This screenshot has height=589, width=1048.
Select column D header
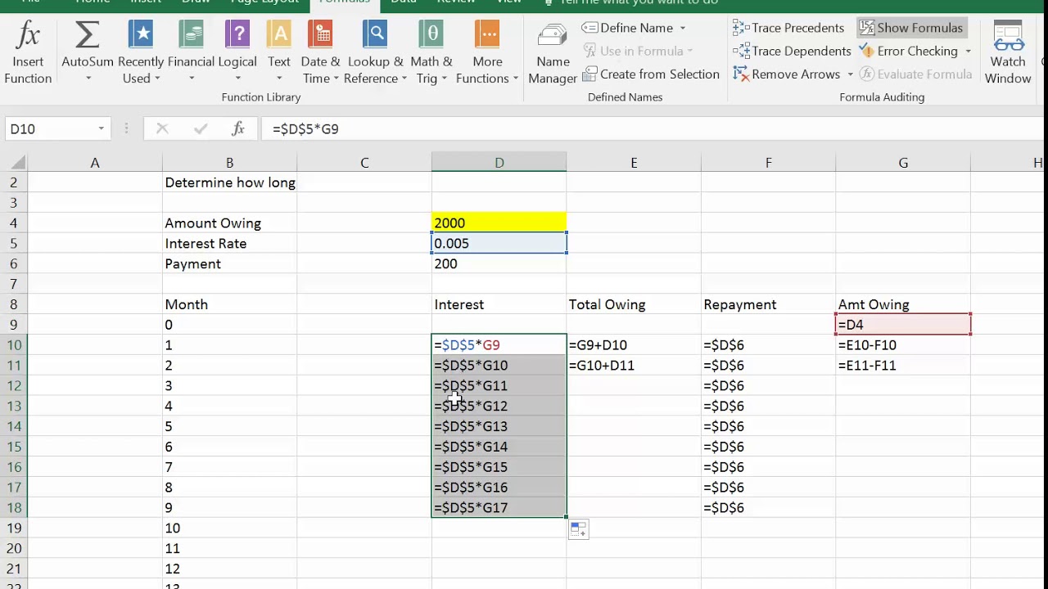coord(499,163)
